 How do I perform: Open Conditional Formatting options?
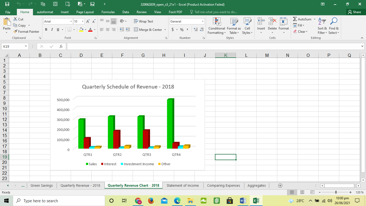pos(216,26)
